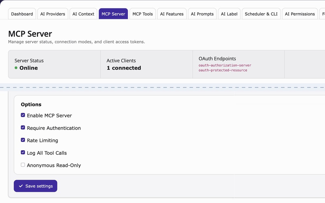The height and width of the screenshot is (203, 325).
Task: Open the AI Label tab
Action: click(x=229, y=14)
